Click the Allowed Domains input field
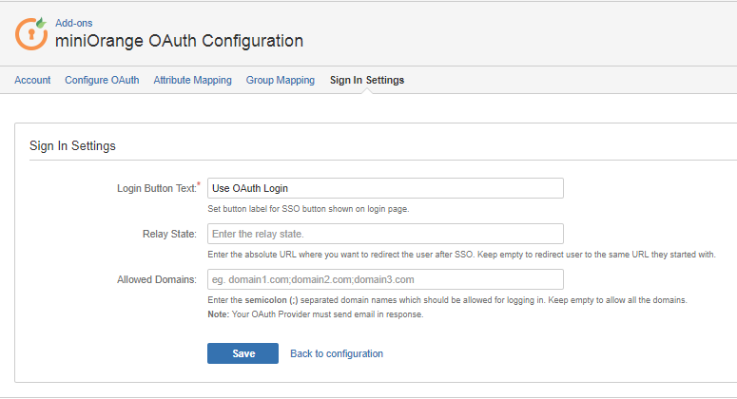The width and height of the screenshot is (737, 399). (x=385, y=279)
